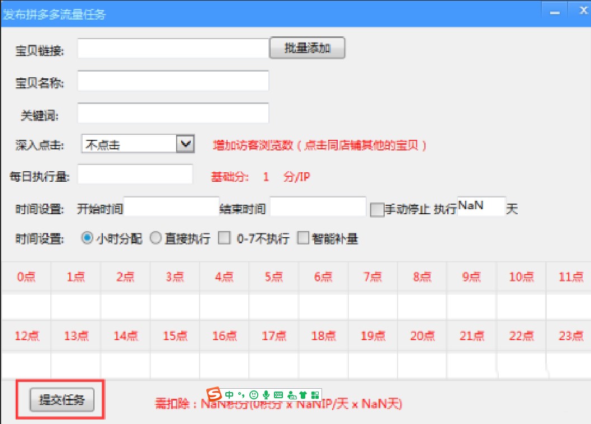
Task: Focus the 每日执行量 input field
Action: [x=135, y=174]
